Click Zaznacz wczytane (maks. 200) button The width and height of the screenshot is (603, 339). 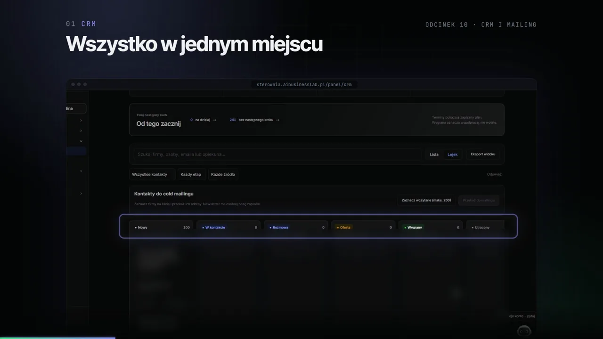pos(426,200)
